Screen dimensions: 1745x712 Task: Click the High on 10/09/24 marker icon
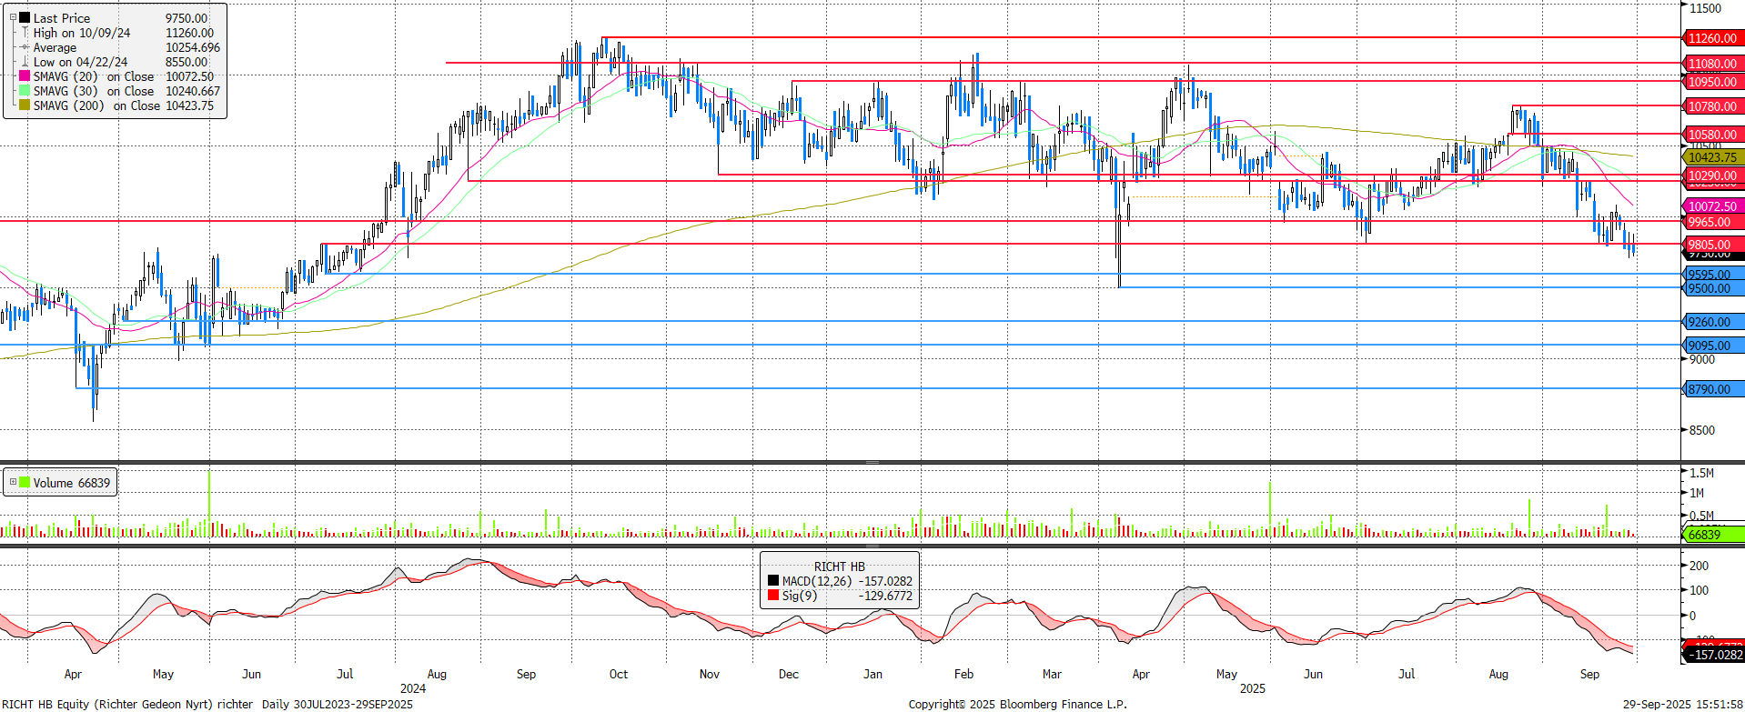click(25, 33)
